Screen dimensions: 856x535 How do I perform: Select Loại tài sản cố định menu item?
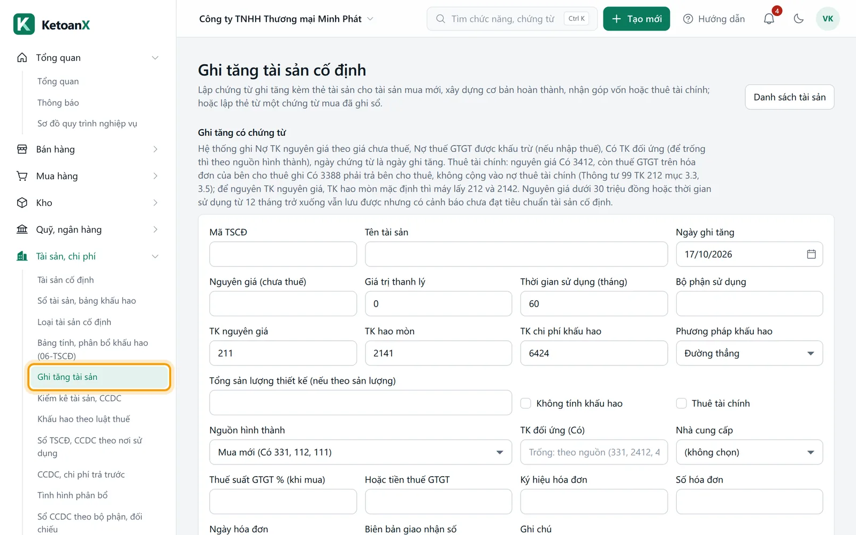(74, 322)
